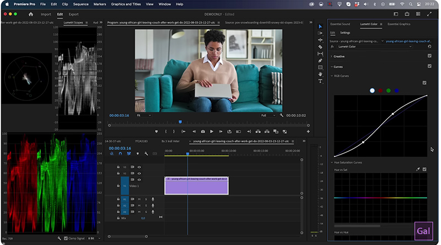Screen dimensions: 441x245
Task: Select the Pen tool in the toolbar
Action: point(320,61)
